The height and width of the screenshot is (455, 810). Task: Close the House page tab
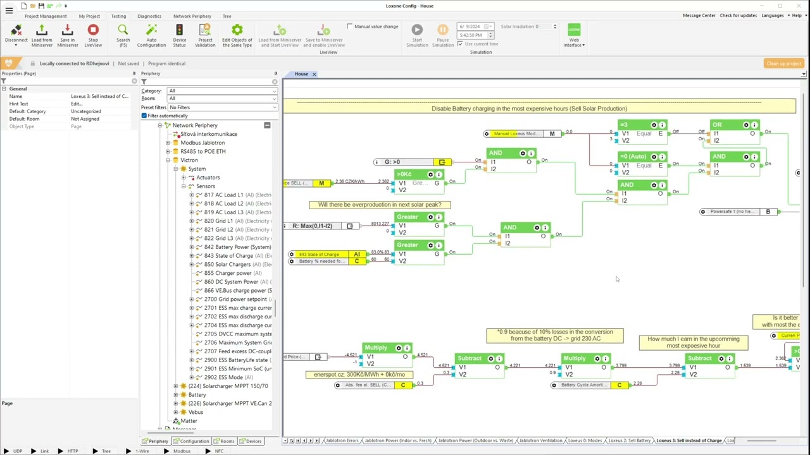point(314,74)
